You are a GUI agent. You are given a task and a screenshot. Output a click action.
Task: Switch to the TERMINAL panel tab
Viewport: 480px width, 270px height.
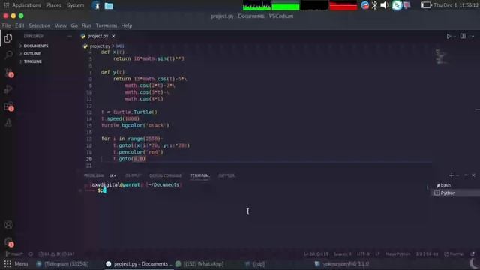click(x=199, y=175)
